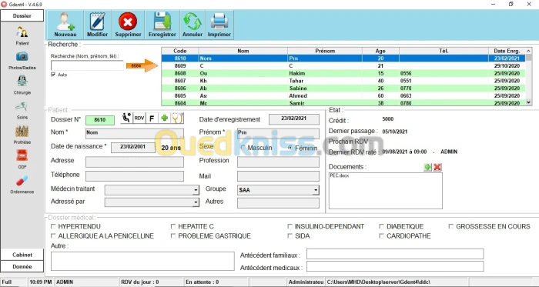This screenshot has height=287, width=539.
Task: Select the PEC.docx document entry
Action: coord(340,175)
